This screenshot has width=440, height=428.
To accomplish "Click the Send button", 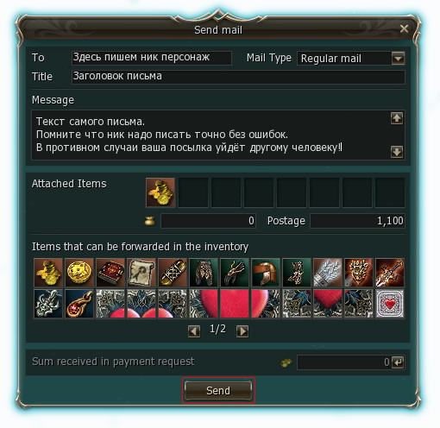I will (x=218, y=391).
